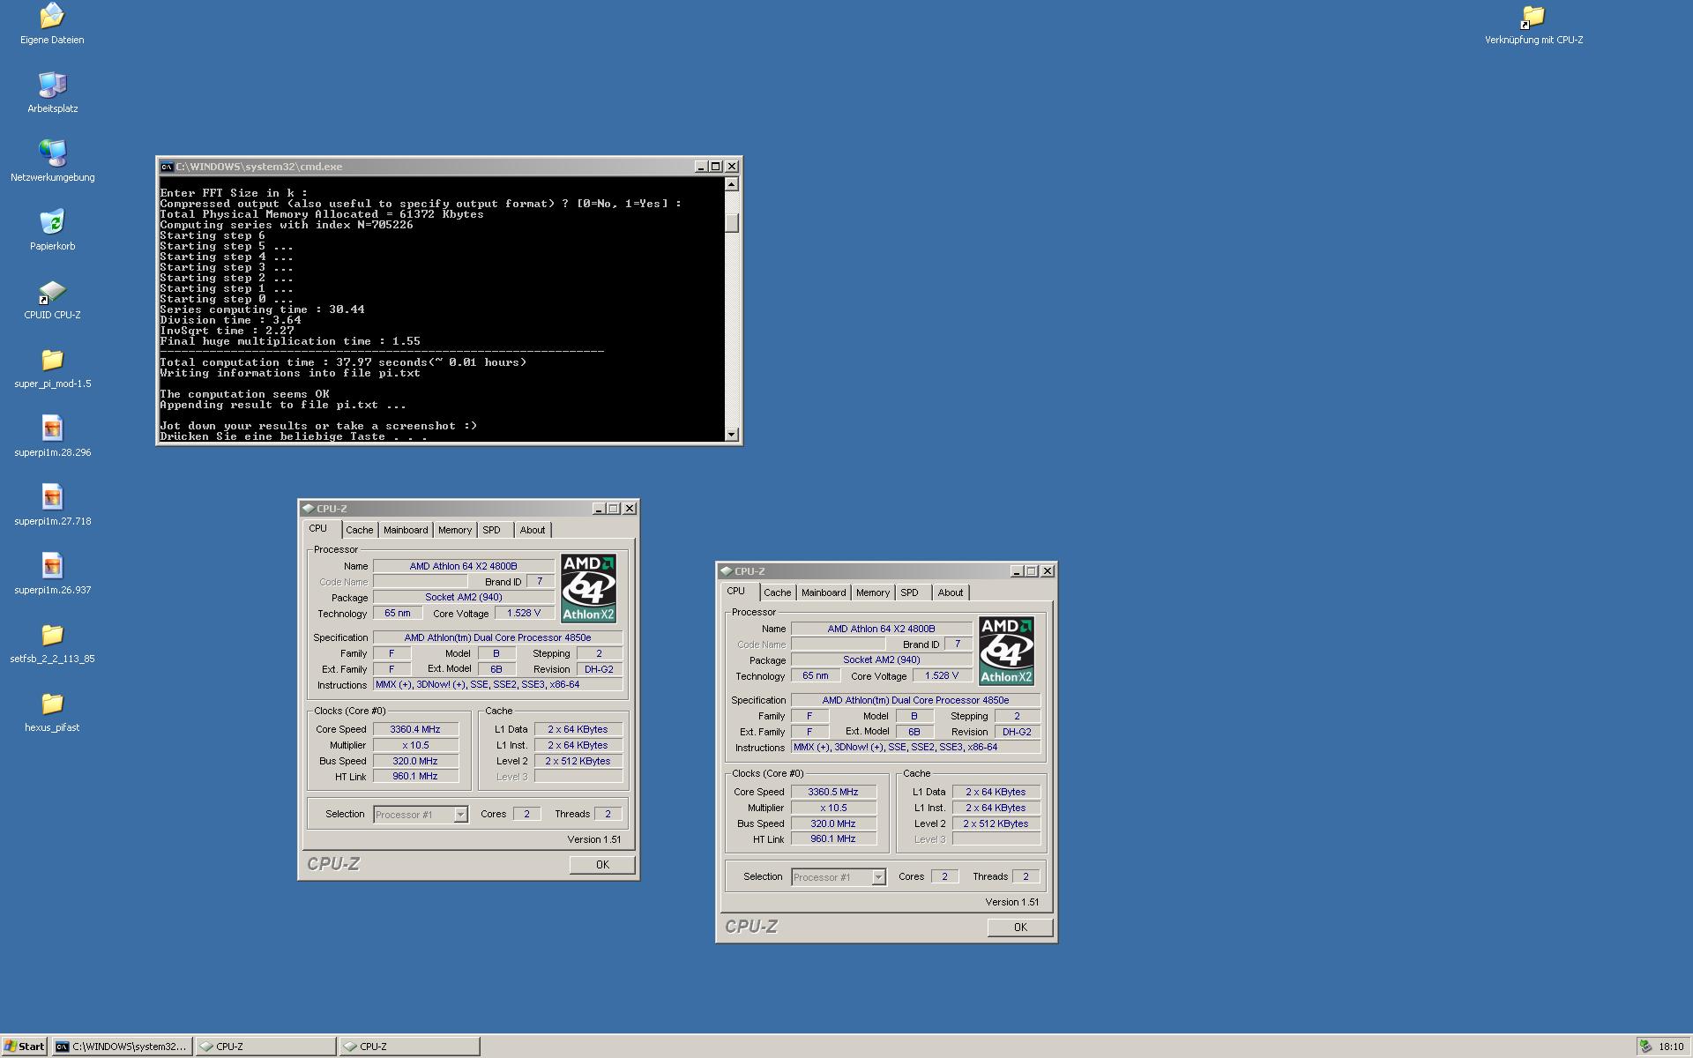Open Eigene Dateien desktop icon

pos(52,17)
